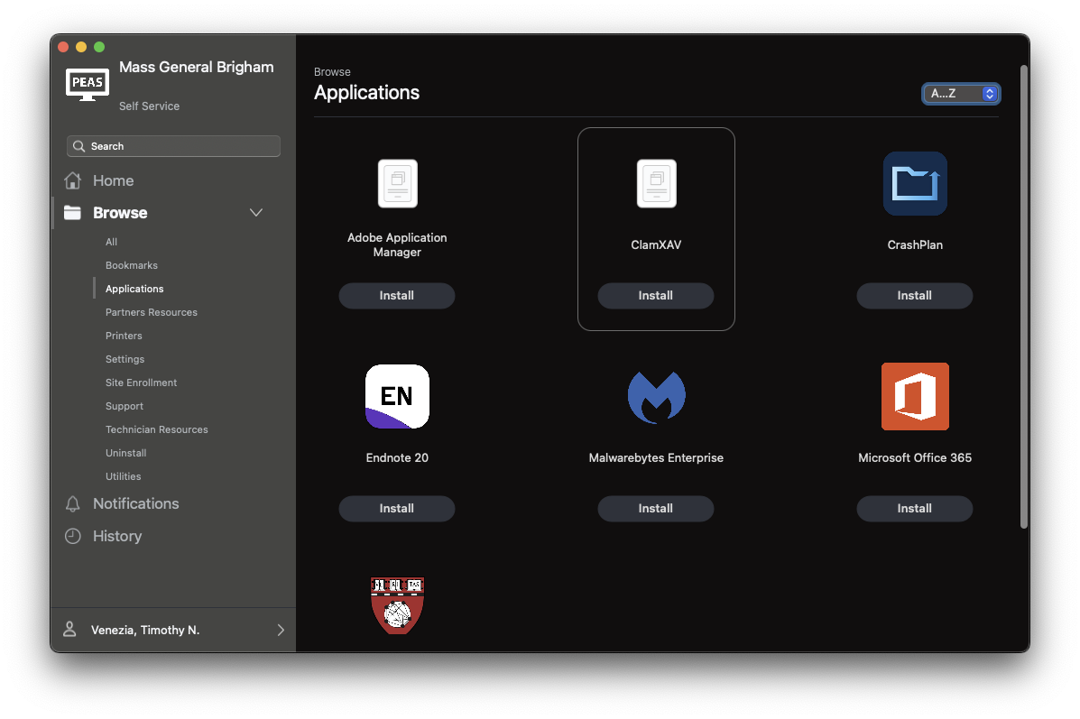Open the Utilities category
This screenshot has width=1080, height=719.
(x=124, y=476)
